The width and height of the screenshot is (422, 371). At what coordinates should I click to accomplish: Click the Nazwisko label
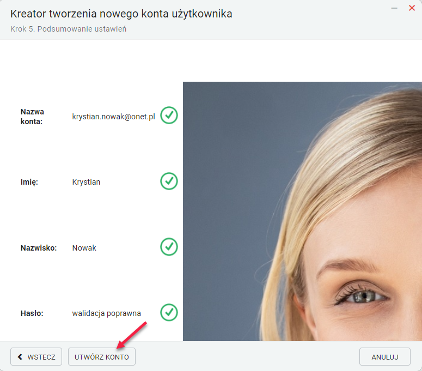(39, 248)
